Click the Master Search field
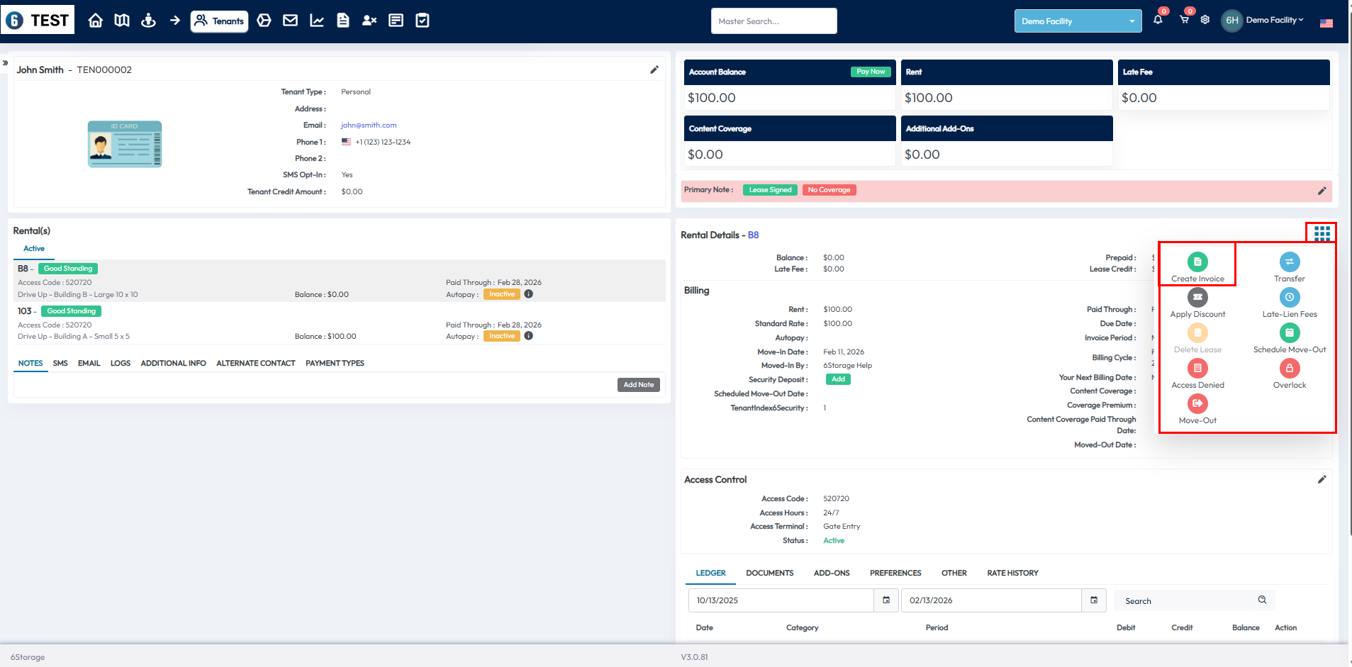The image size is (1352, 667). pos(773,21)
